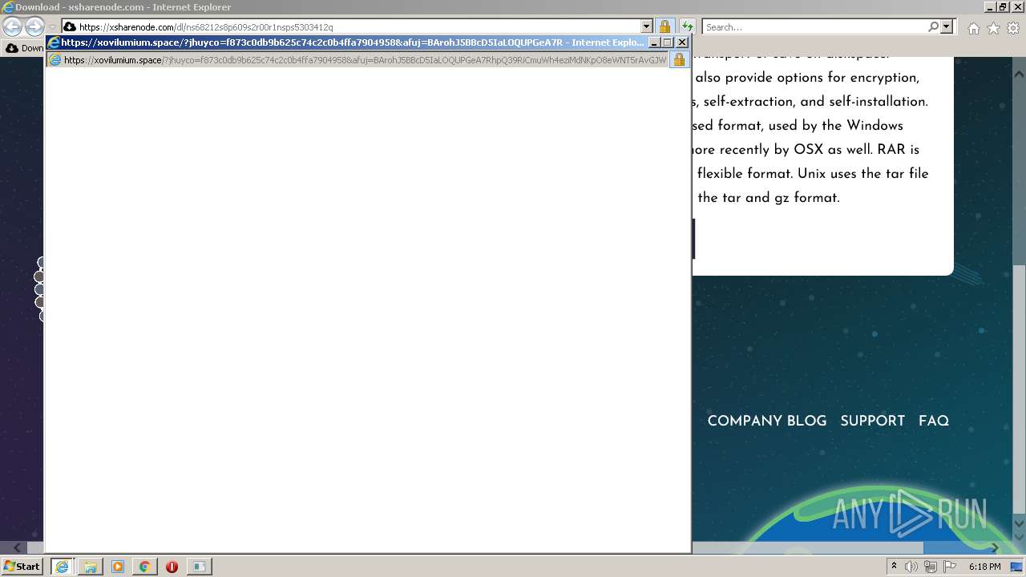Click the 6:18 PM system clock

(x=984, y=567)
